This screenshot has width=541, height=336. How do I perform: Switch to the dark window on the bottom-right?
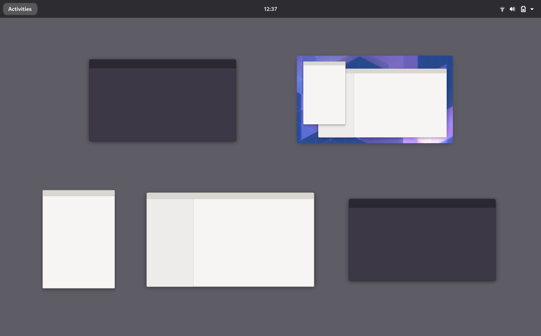pyautogui.click(x=422, y=239)
